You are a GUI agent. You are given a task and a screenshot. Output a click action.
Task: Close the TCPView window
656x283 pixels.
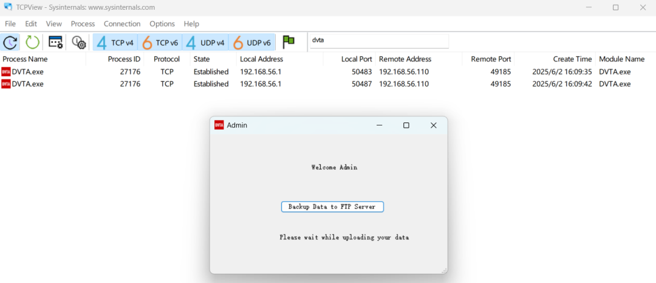(x=643, y=7)
